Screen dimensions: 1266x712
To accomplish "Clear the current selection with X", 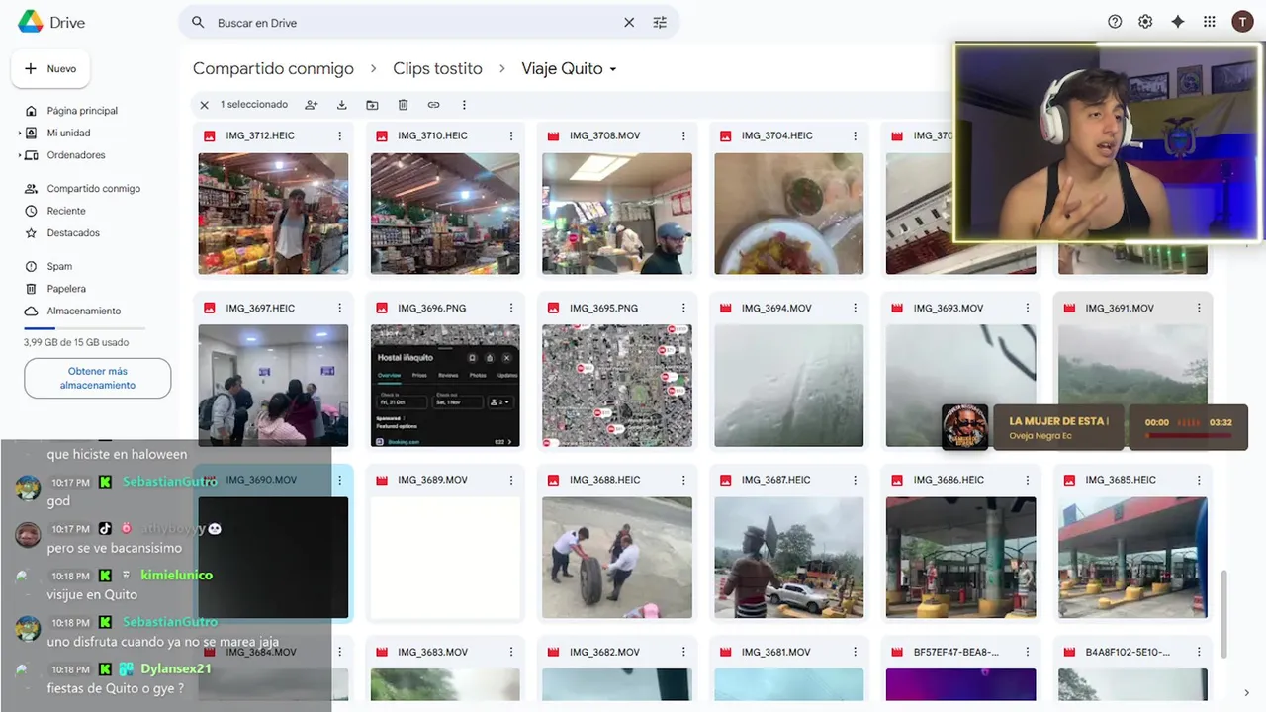I will pyautogui.click(x=204, y=105).
